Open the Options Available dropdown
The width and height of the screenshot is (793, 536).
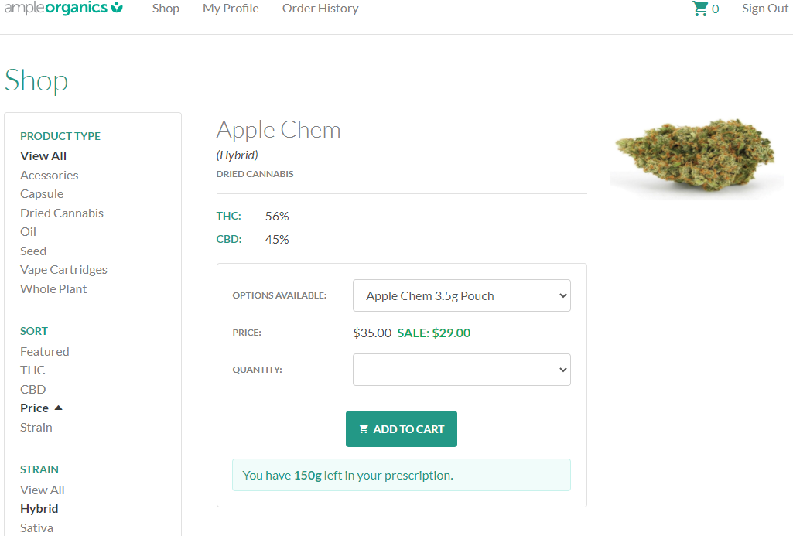pos(461,295)
